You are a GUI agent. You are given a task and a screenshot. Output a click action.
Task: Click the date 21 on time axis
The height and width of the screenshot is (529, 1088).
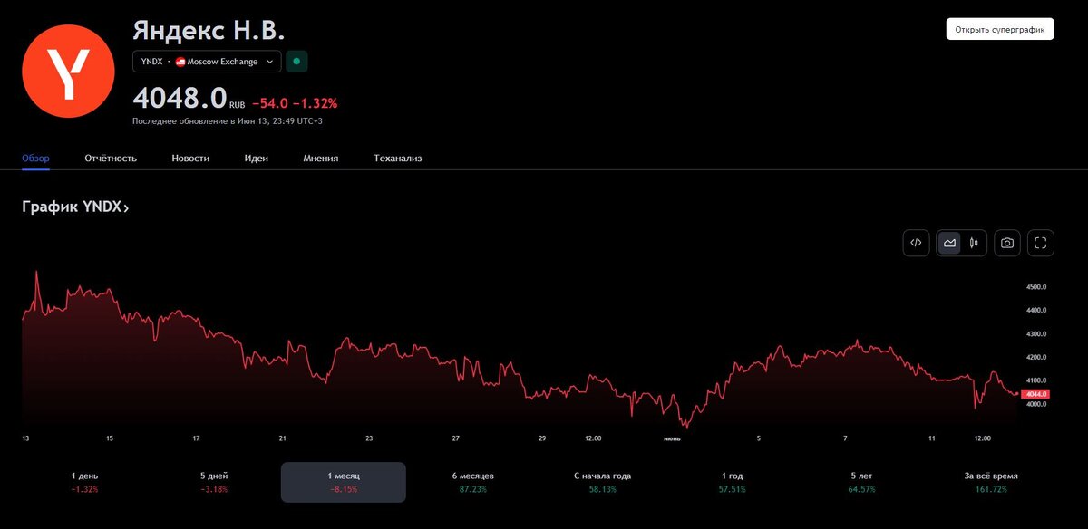[x=283, y=438]
